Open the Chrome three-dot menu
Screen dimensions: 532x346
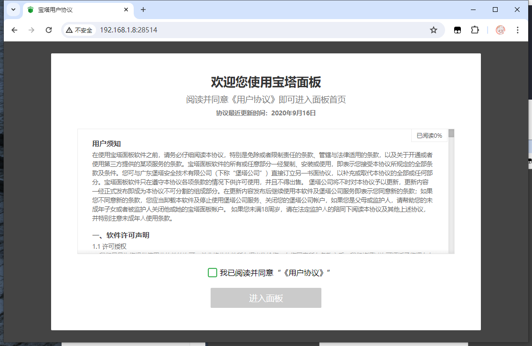coord(518,30)
